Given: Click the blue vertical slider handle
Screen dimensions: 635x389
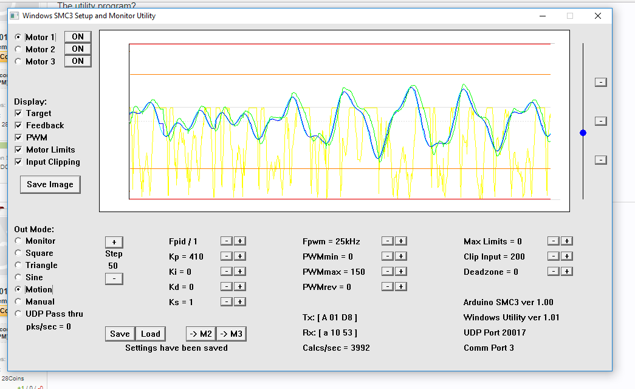Looking at the screenshot, I should tap(583, 133).
